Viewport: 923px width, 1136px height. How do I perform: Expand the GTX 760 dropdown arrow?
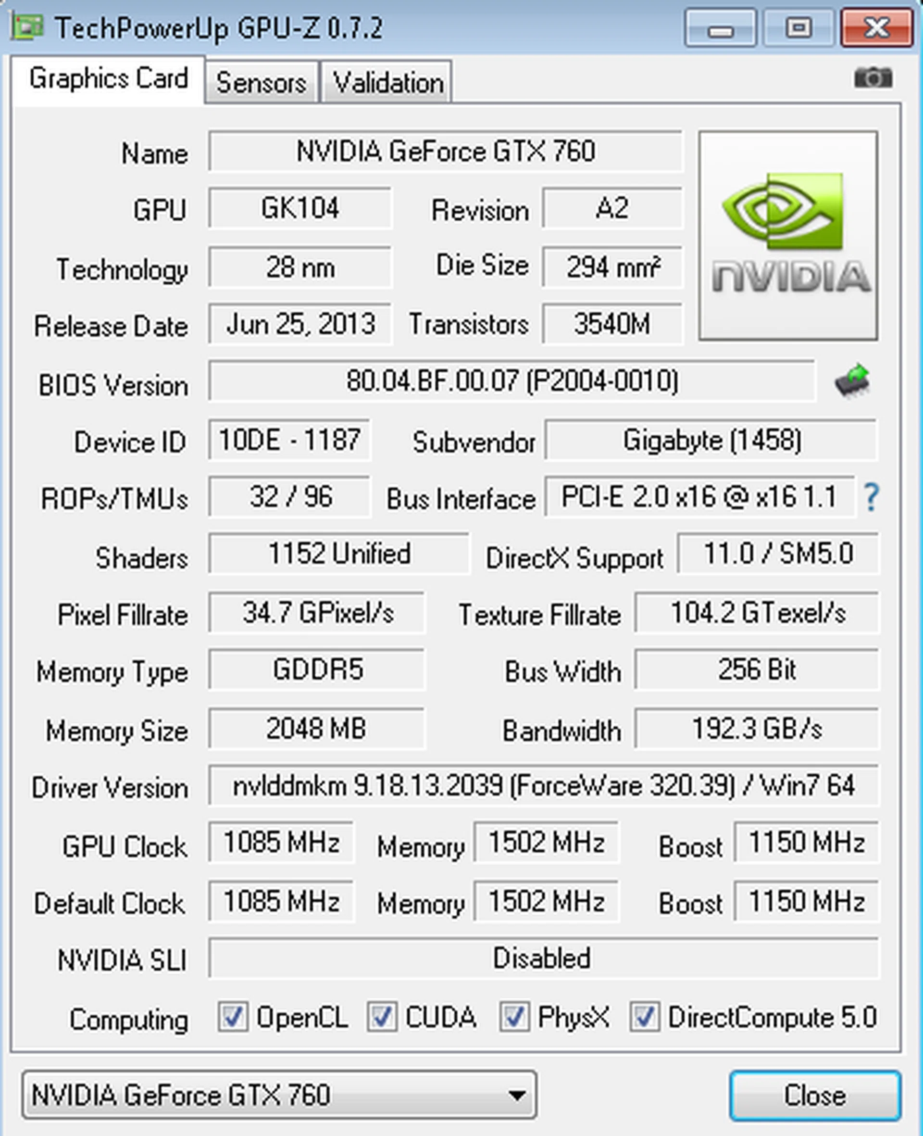516,1096
